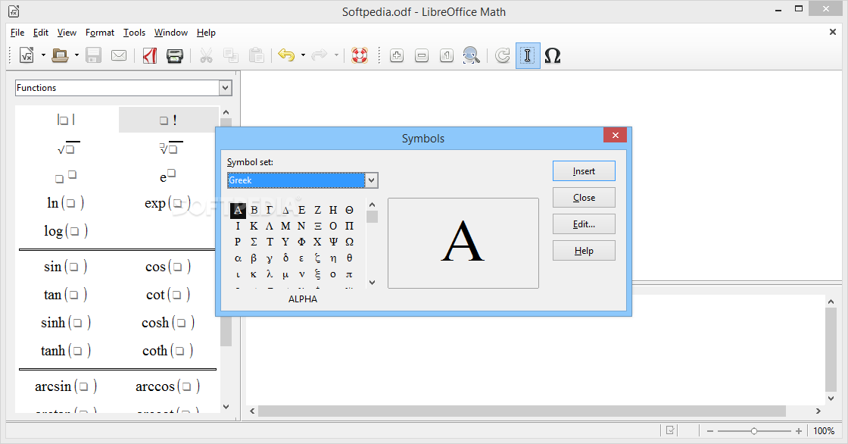The height and width of the screenshot is (444, 848).
Task: Click the Show All magnifier icon
Action: [472, 55]
